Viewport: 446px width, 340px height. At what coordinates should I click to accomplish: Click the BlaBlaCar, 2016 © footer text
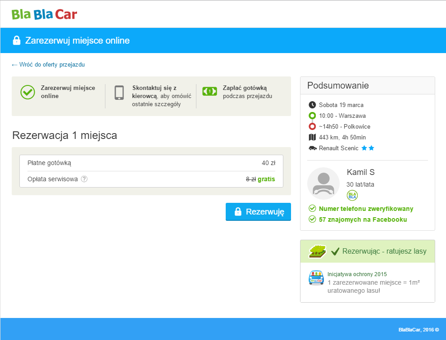(419, 330)
